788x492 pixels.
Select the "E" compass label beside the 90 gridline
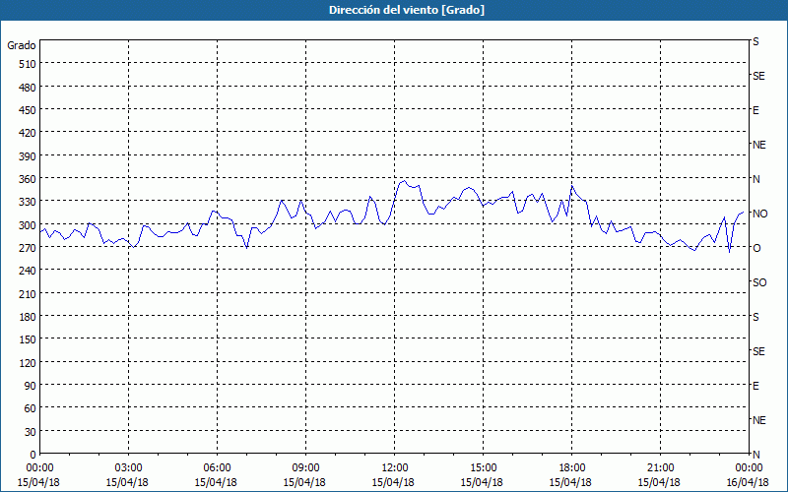pyautogui.click(x=755, y=386)
